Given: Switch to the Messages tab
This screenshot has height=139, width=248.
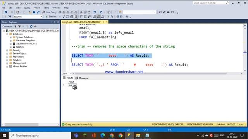Looking at the screenshot, I should coord(82,78).
